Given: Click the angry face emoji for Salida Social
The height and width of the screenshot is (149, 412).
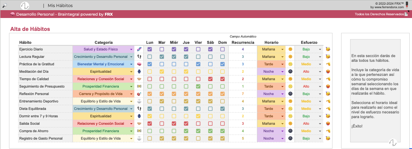Looking at the screenshot, I should pos(328,123).
